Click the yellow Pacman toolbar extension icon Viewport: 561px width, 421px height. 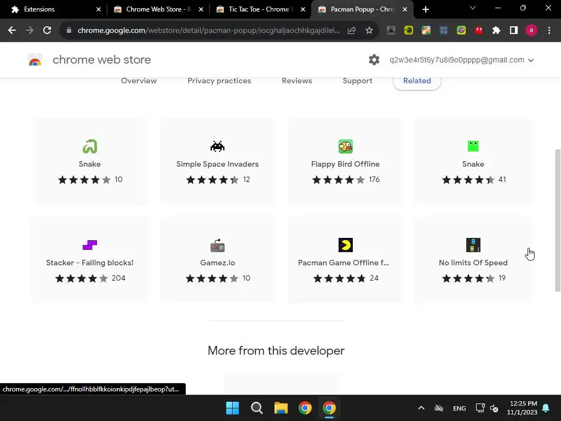pyautogui.click(x=409, y=31)
